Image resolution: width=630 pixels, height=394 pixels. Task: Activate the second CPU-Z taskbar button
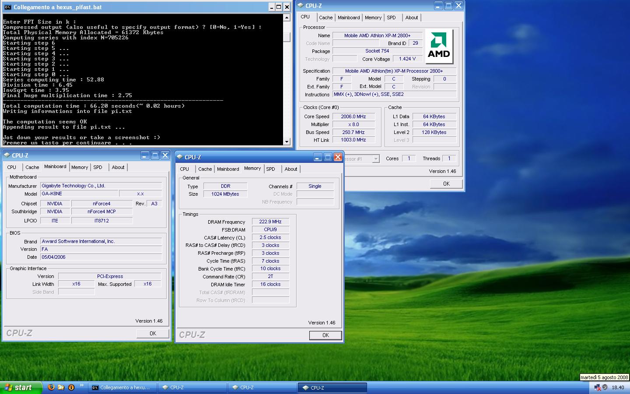click(x=262, y=387)
